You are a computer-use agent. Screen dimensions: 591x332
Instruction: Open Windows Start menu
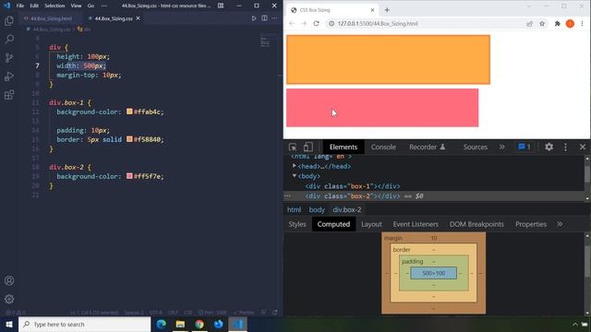coord(9,324)
